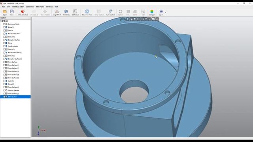Activate the Mesh Selection tool

(x=23, y=11)
